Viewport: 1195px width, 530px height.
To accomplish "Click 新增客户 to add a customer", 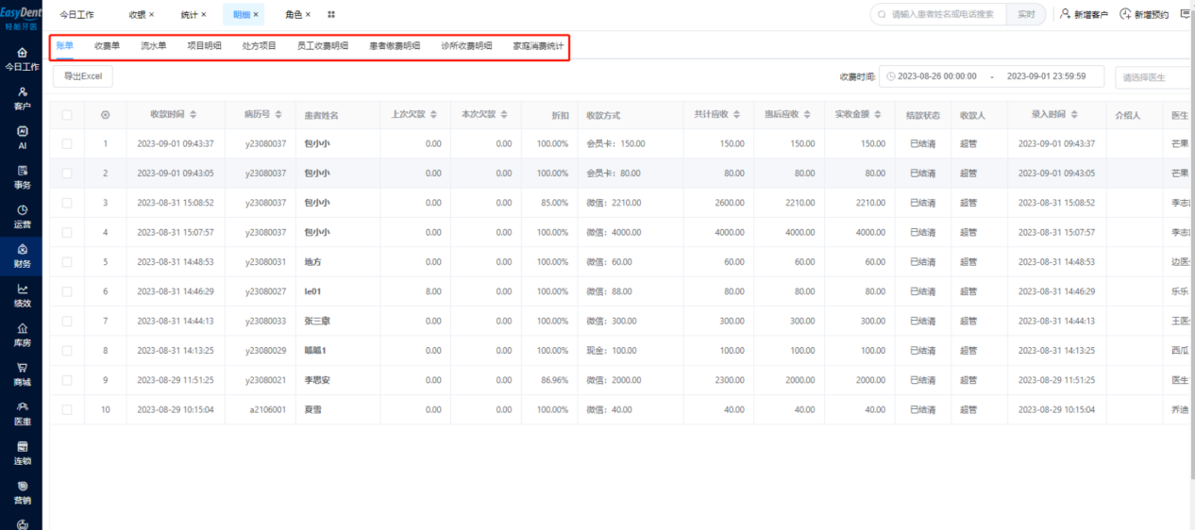I will pyautogui.click(x=1084, y=14).
